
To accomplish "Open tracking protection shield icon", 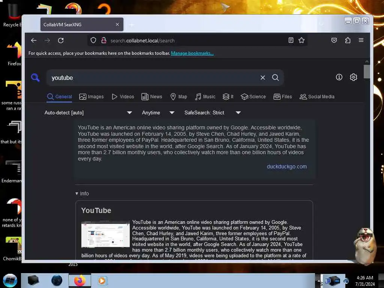I will pyautogui.click(x=93, y=40).
